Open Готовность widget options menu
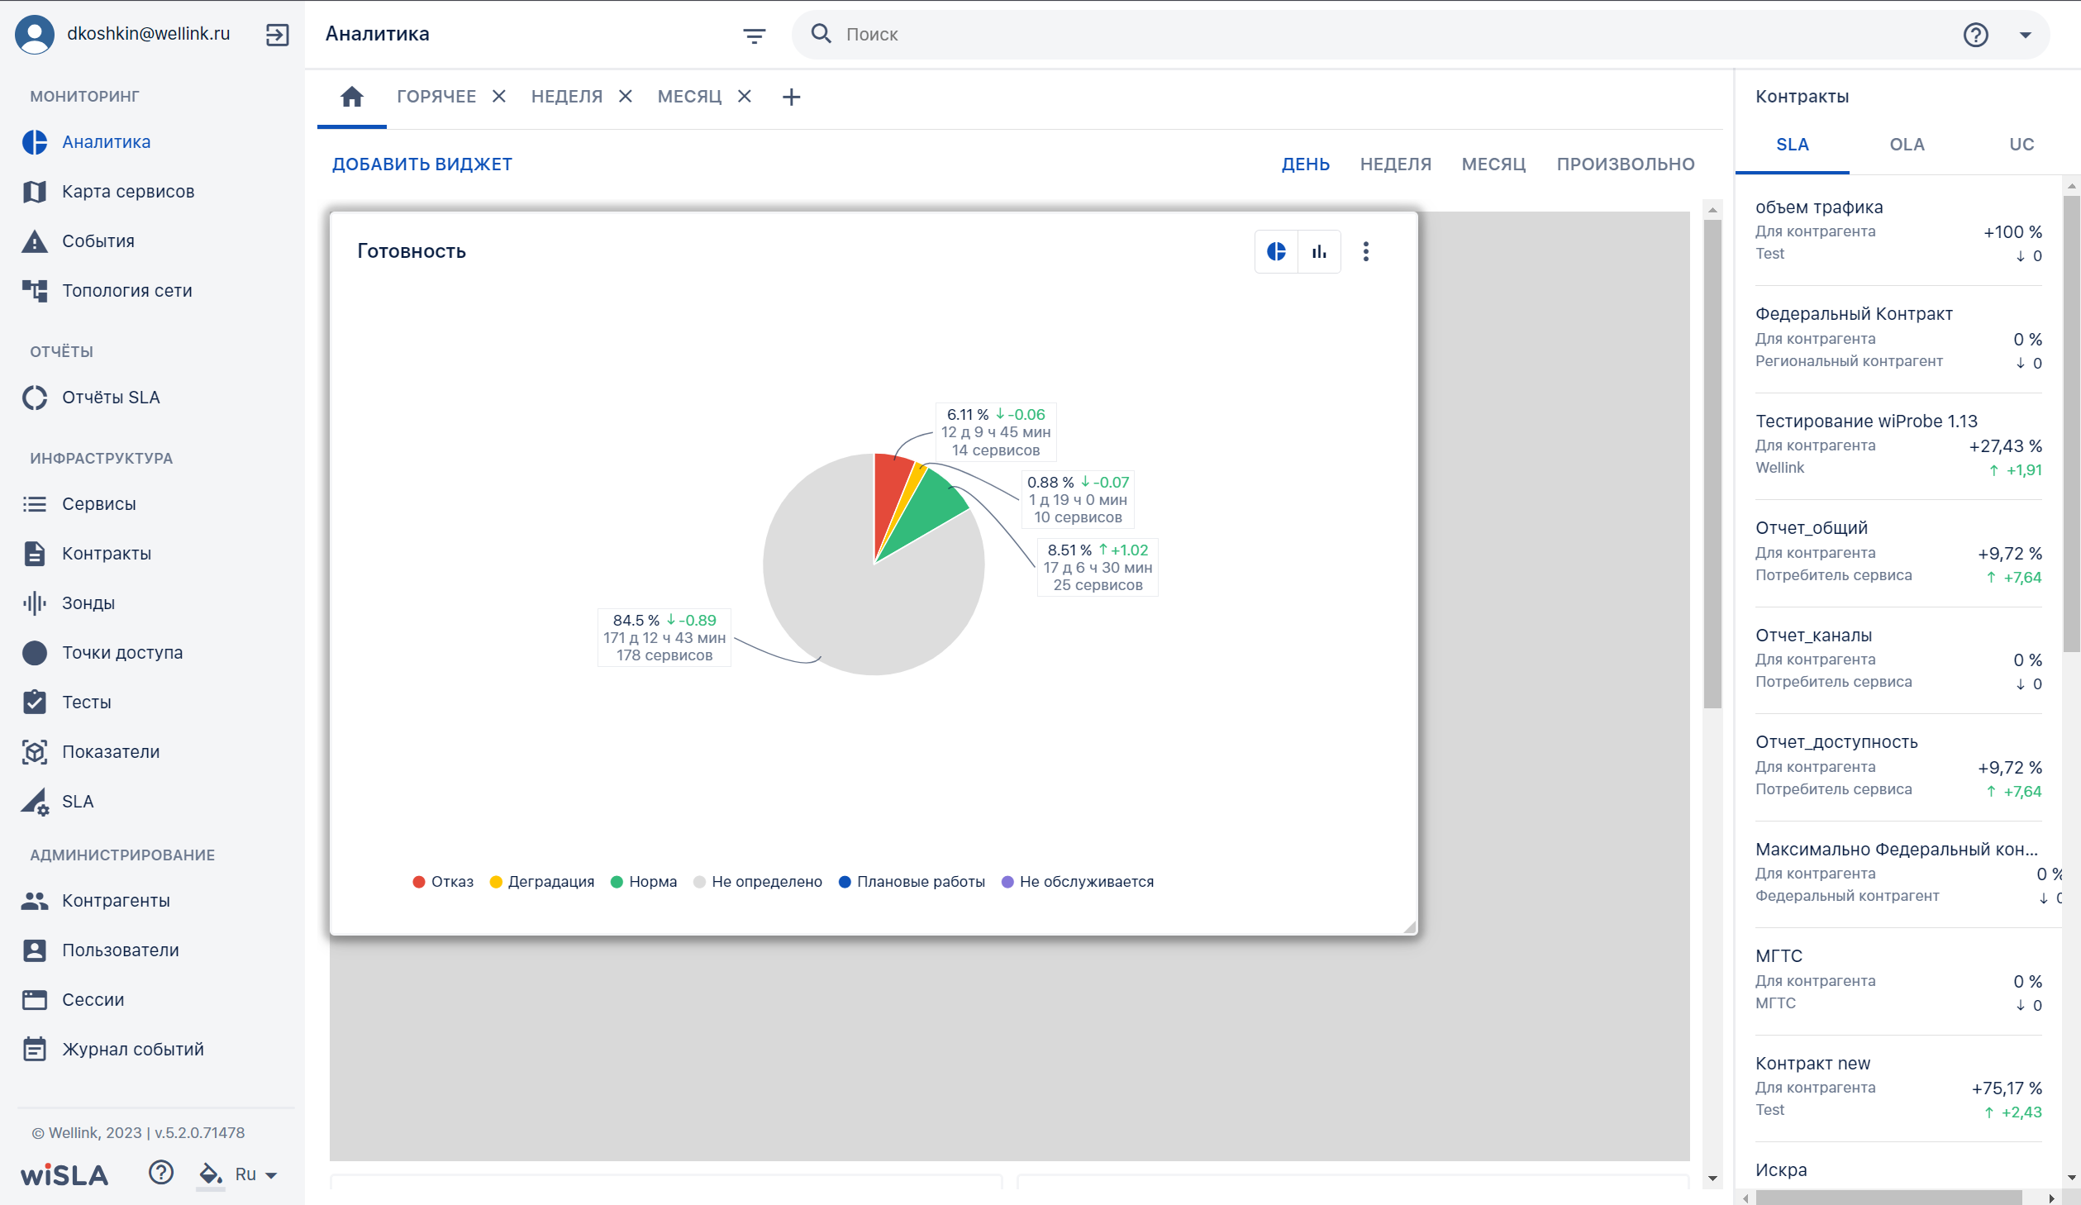This screenshot has height=1205, width=2081. [x=1365, y=251]
